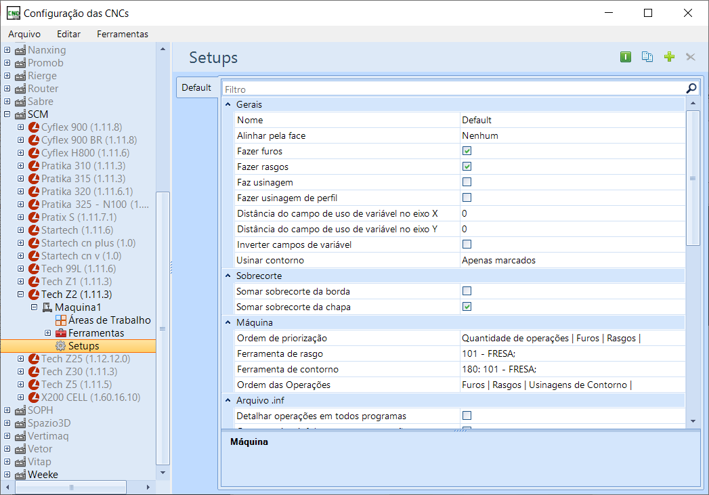709x495 pixels.
Task: Click tree horizontal scroll right arrow
Action: pos(148,488)
